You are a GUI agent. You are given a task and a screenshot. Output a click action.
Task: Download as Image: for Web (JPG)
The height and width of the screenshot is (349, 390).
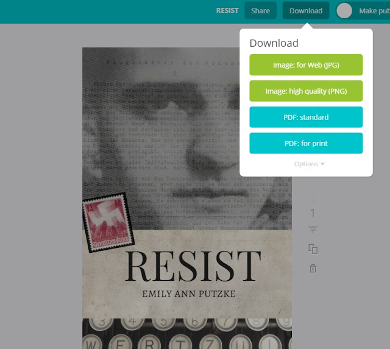pos(306,65)
